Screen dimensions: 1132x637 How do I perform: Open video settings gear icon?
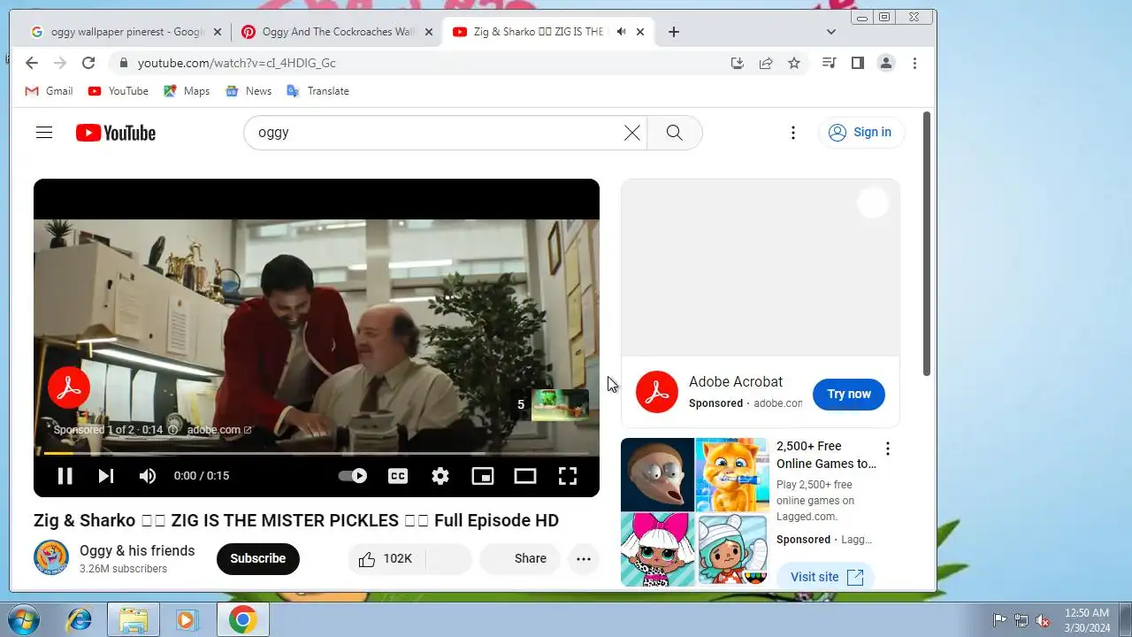440,476
